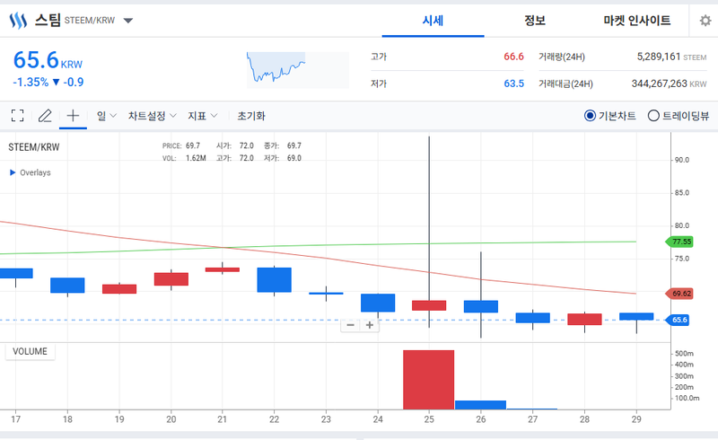Screen dimensions: 718x440
Task: Click the -1.35% change value
Action: point(31,82)
